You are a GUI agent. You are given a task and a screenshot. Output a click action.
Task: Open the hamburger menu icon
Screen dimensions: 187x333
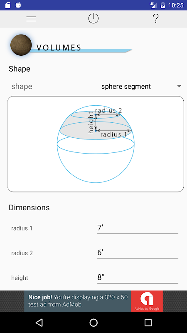tap(31, 19)
